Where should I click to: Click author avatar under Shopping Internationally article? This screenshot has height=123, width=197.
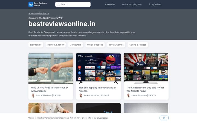tap(81, 95)
